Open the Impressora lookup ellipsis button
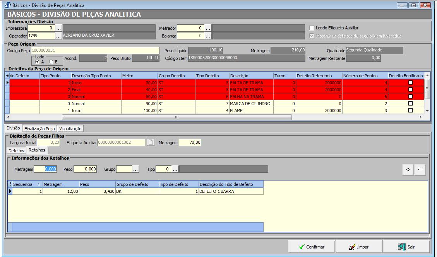This screenshot has height=257, width=437. 58,28
